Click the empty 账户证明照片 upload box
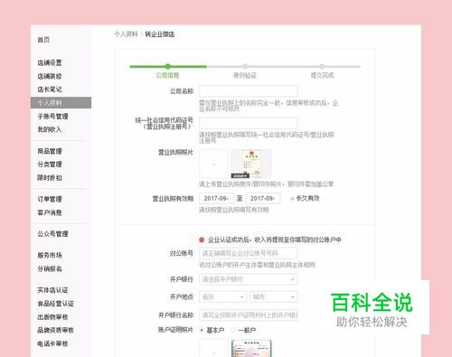Image resolution: width=452 pixels, height=357 pixels. [x=213, y=348]
